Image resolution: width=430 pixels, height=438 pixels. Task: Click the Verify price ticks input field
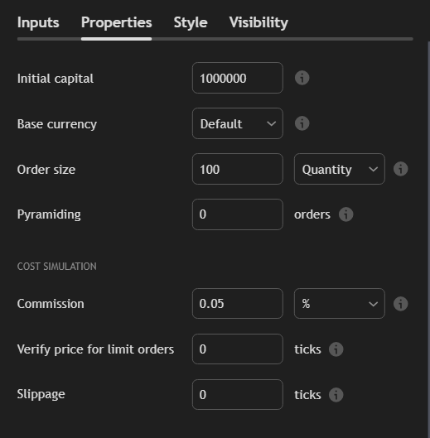click(238, 349)
